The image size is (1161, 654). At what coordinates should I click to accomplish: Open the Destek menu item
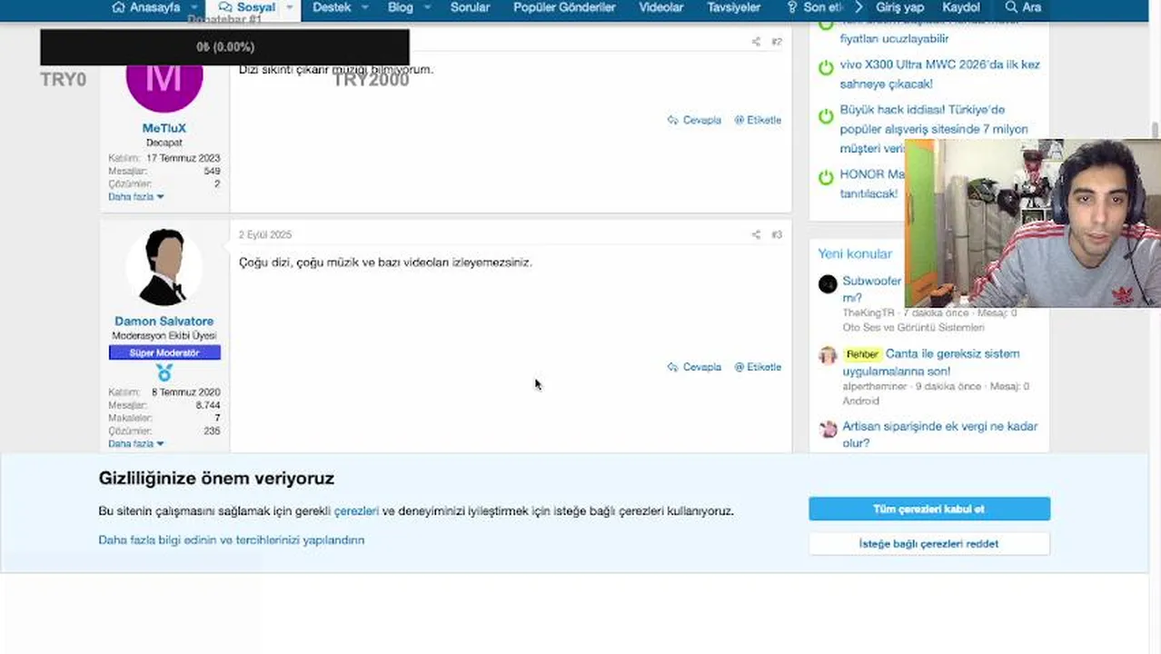tap(332, 7)
